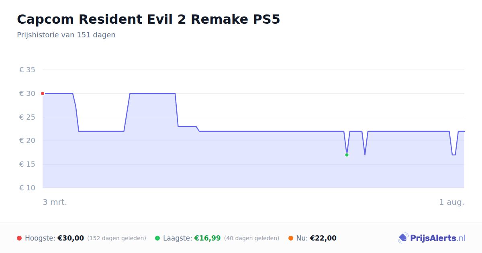Click the highest price value €30,00

pos(71,238)
